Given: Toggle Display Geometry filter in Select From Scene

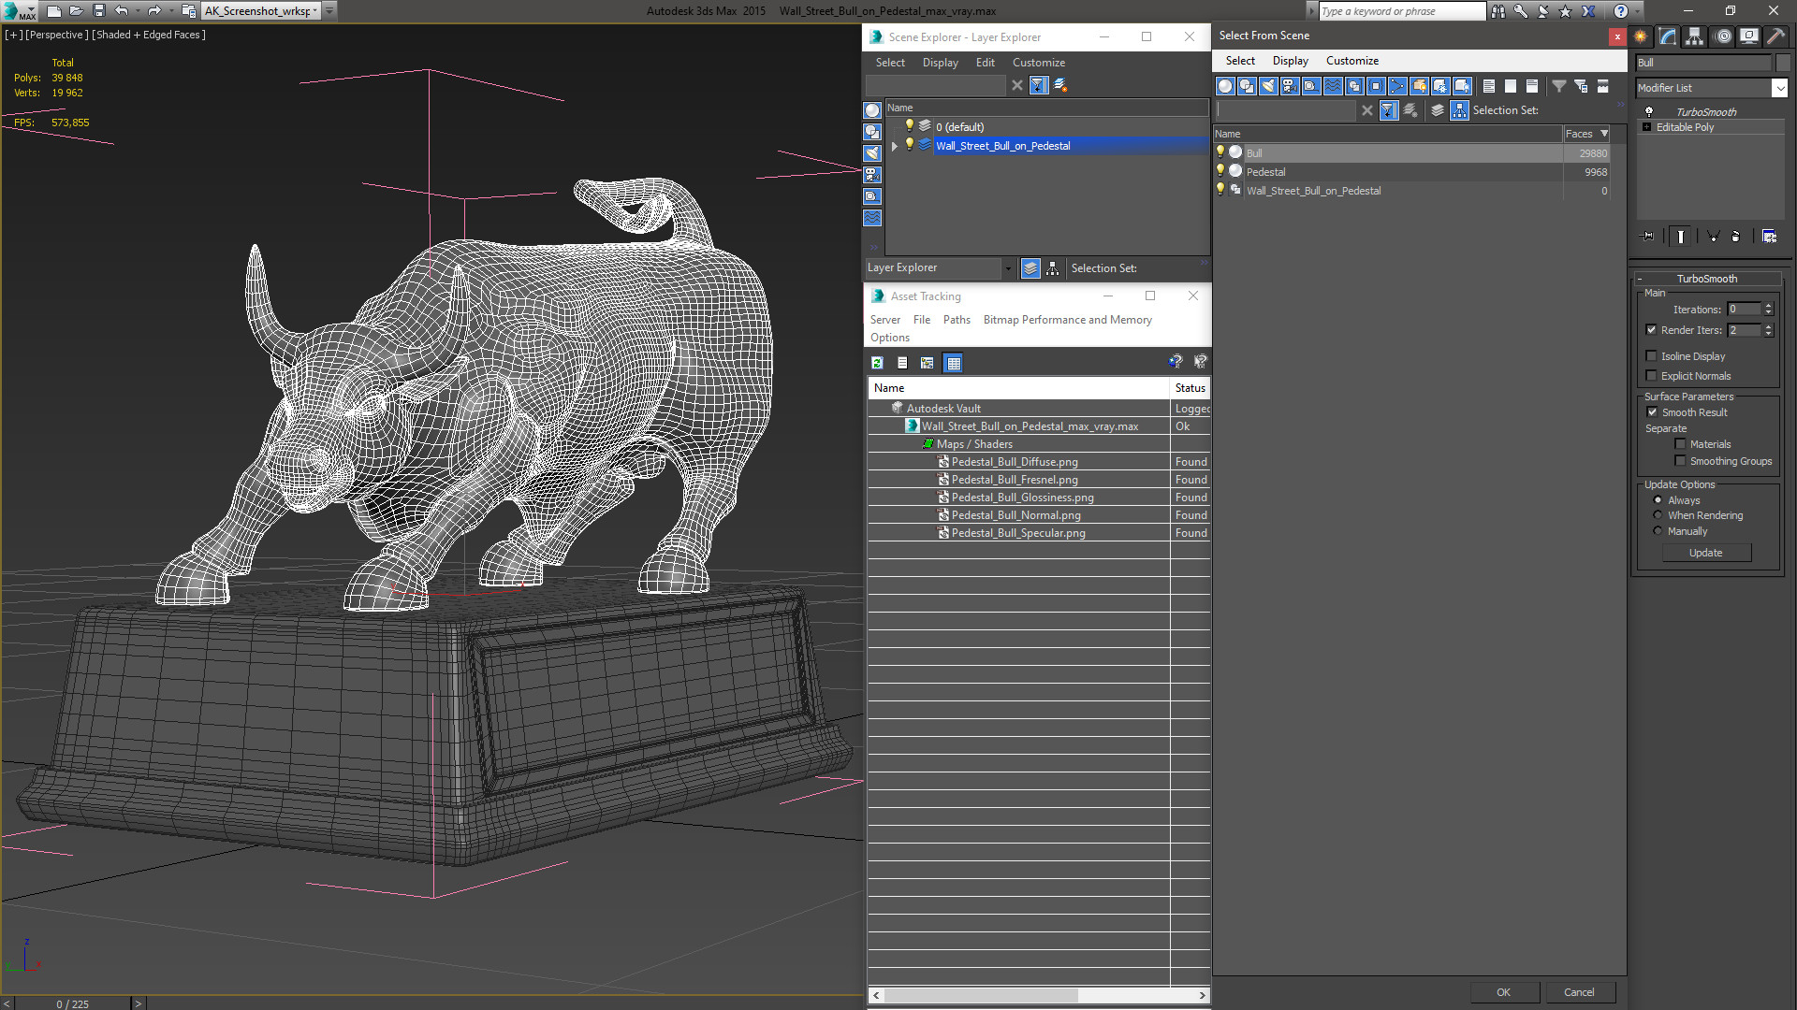Looking at the screenshot, I should pyautogui.click(x=1225, y=86).
